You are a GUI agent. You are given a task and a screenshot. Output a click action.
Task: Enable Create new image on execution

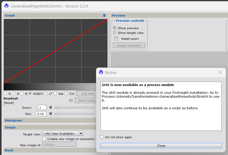pos(44,139)
